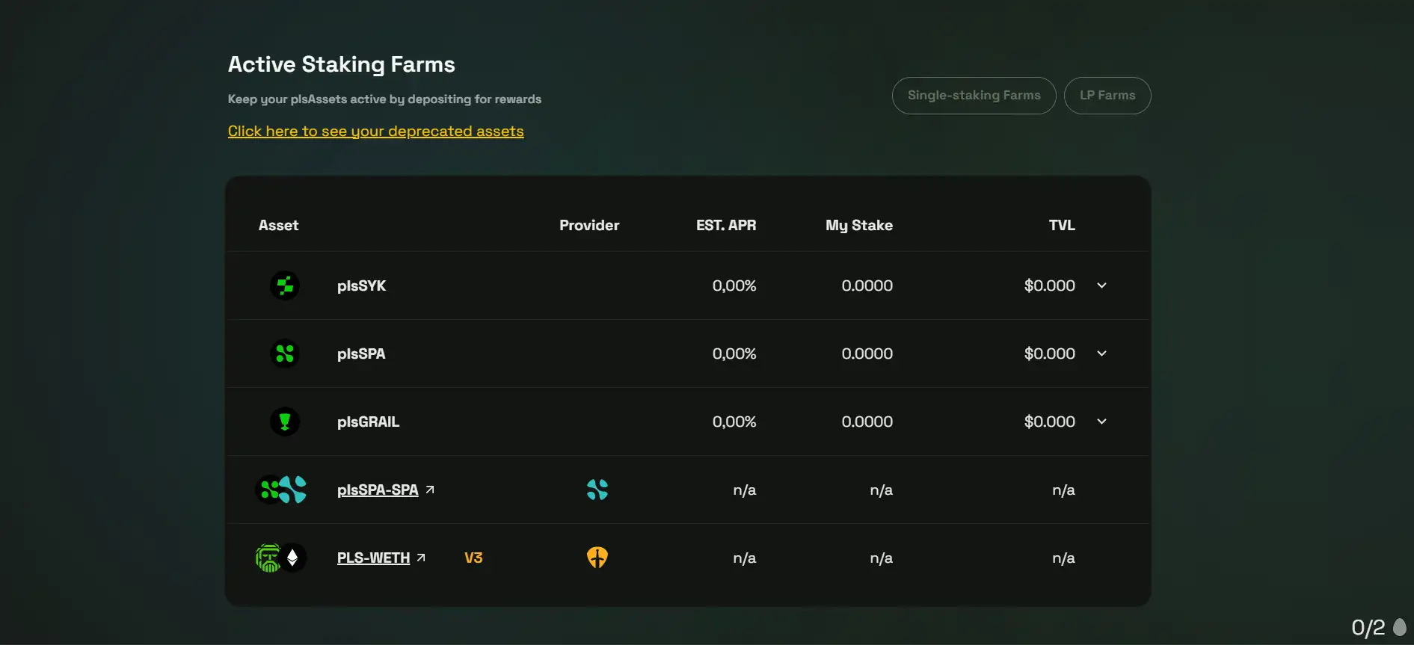Click the egg icon next to 0/2
Viewport: 1414px width, 645px height.
click(1400, 626)
